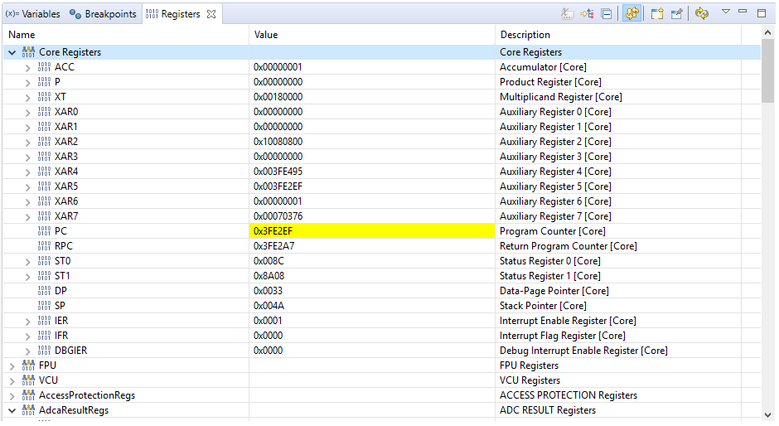The height and width of the screenshot is (426, 779).
Task: Click the FPU register group icon
Action: (28, 365)
